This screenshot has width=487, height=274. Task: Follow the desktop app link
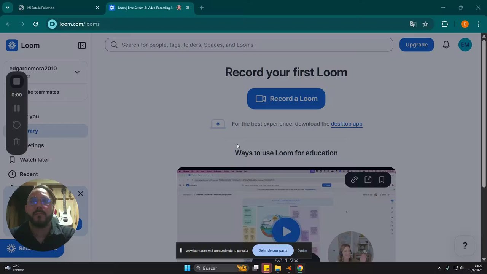pos(347,124)
